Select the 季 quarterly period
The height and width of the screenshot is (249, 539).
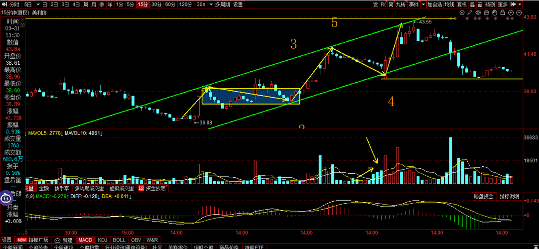pyautogui.click(x=102, y=4)
